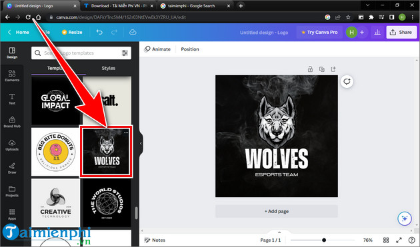This screenshot has width=420, height=247.
Task: Open the Uploads sidebar panel
Action: pyautogui.click(x=12, y=144)
